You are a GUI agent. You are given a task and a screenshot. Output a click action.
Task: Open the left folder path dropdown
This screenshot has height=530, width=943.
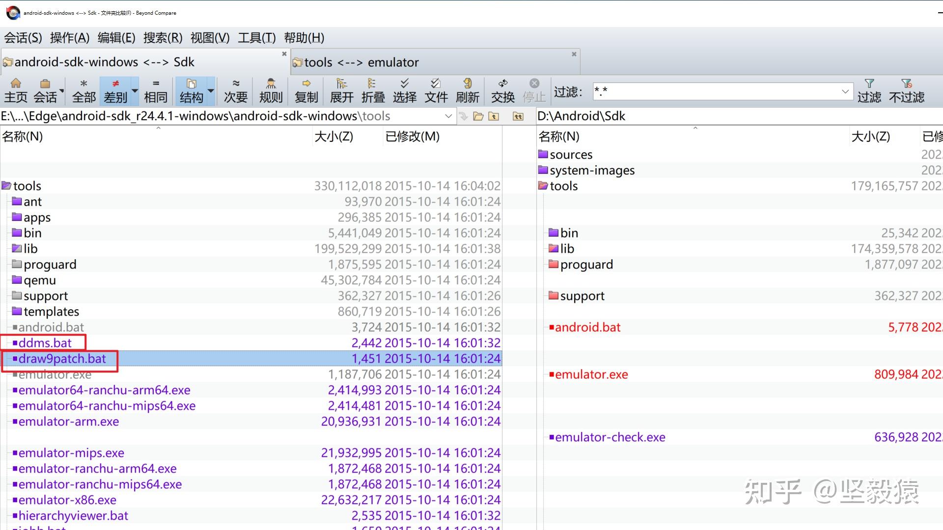pos(448,116)
